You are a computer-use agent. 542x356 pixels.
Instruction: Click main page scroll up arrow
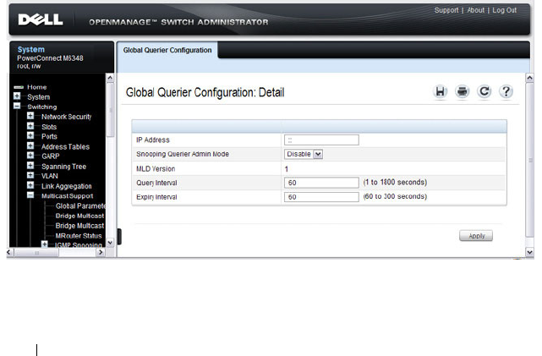[x=529, y=78]
